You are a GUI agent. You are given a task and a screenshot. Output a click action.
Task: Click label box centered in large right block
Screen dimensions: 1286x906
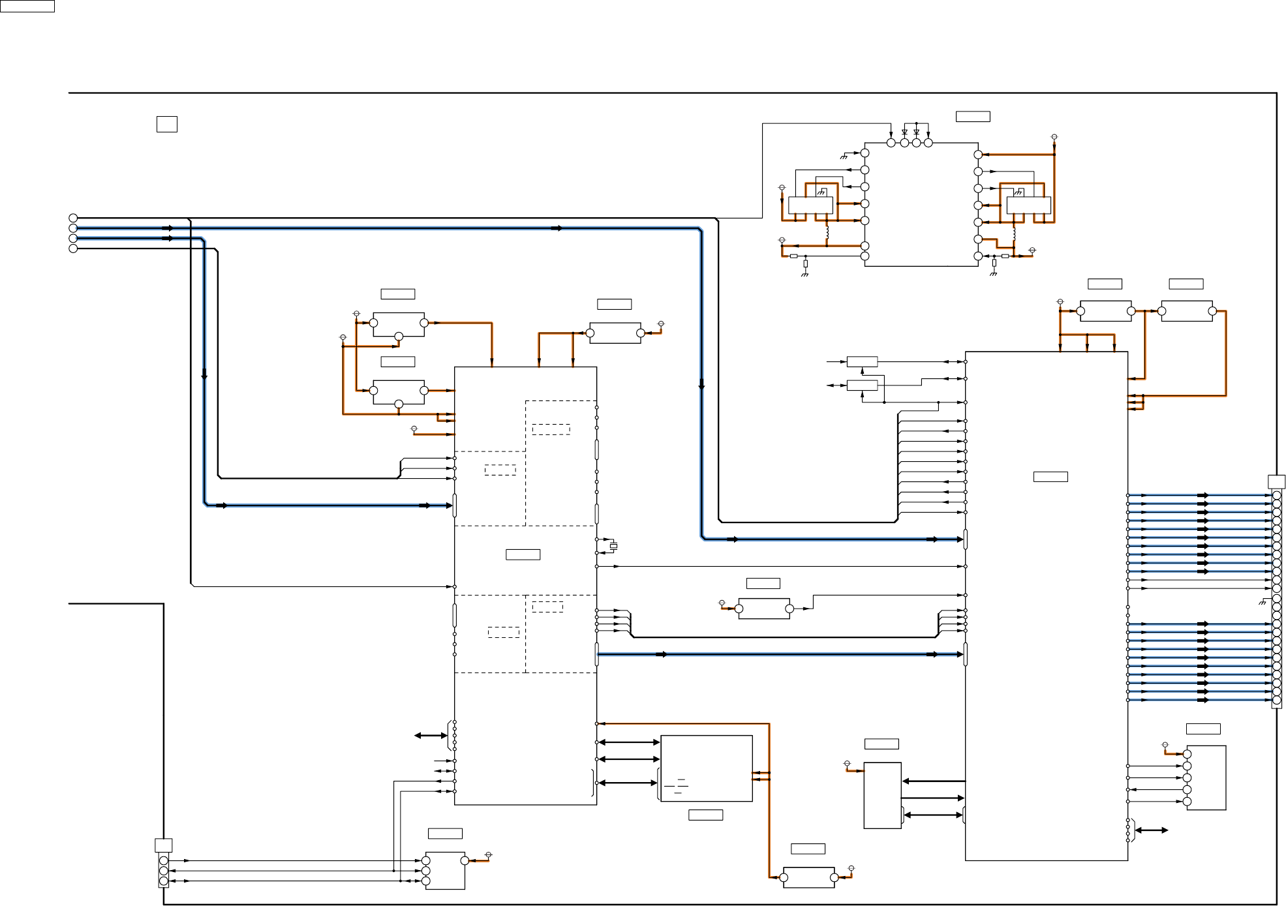[x=1050, y=477]
